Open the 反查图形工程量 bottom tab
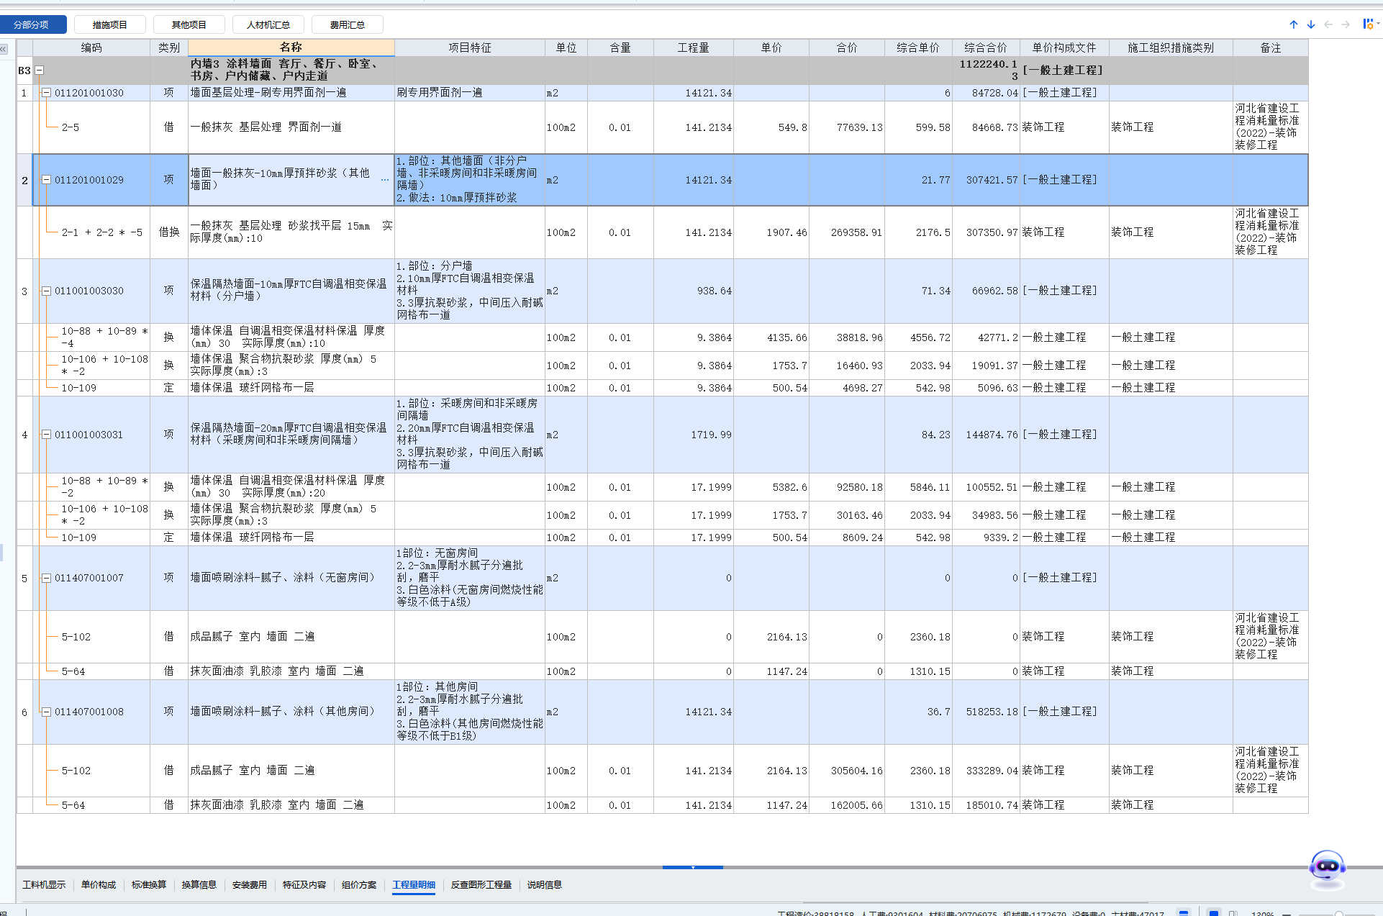This screenshot has height=916, width=1383. [481, 884]
